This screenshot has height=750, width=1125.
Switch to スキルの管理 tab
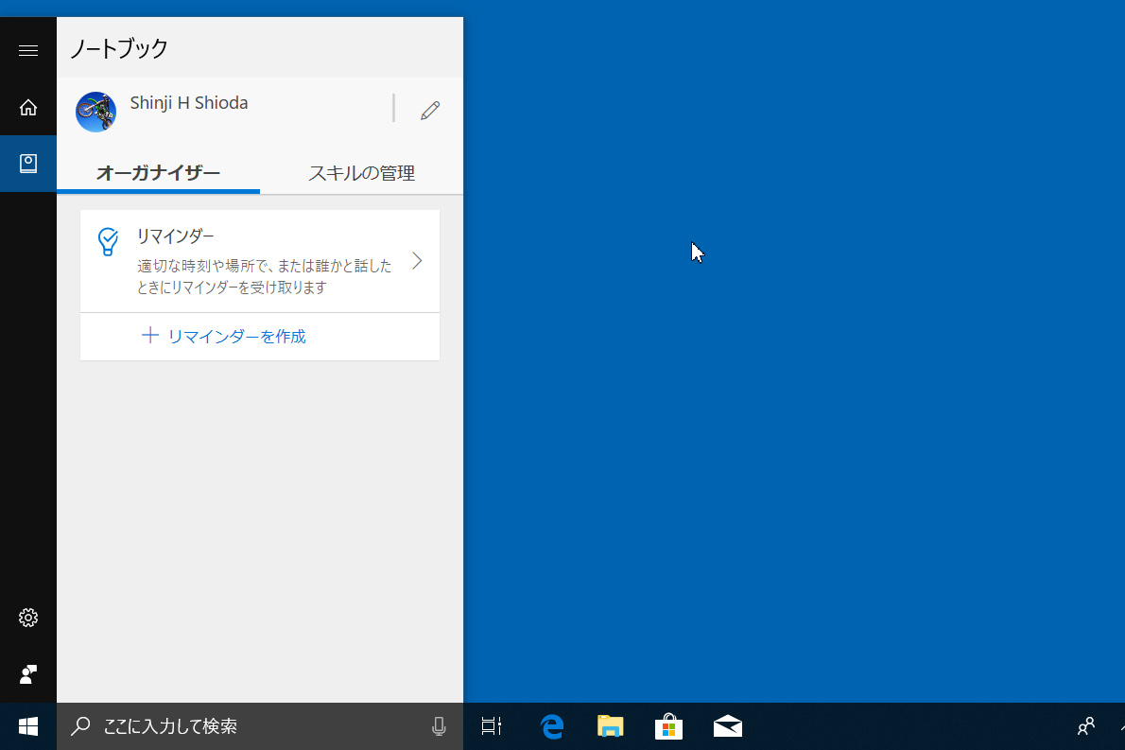coord(361,173)
